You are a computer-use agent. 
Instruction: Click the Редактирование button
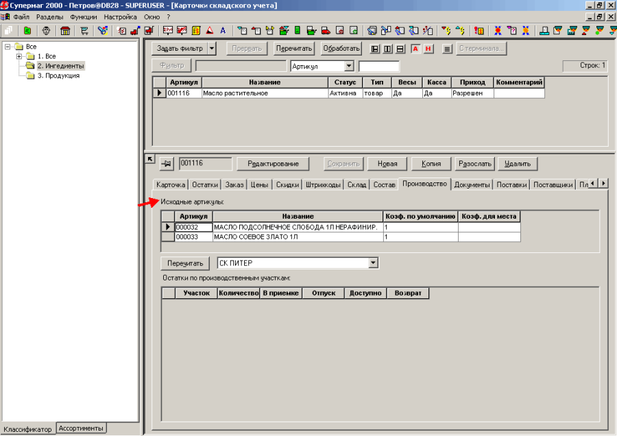coord(273,164)
